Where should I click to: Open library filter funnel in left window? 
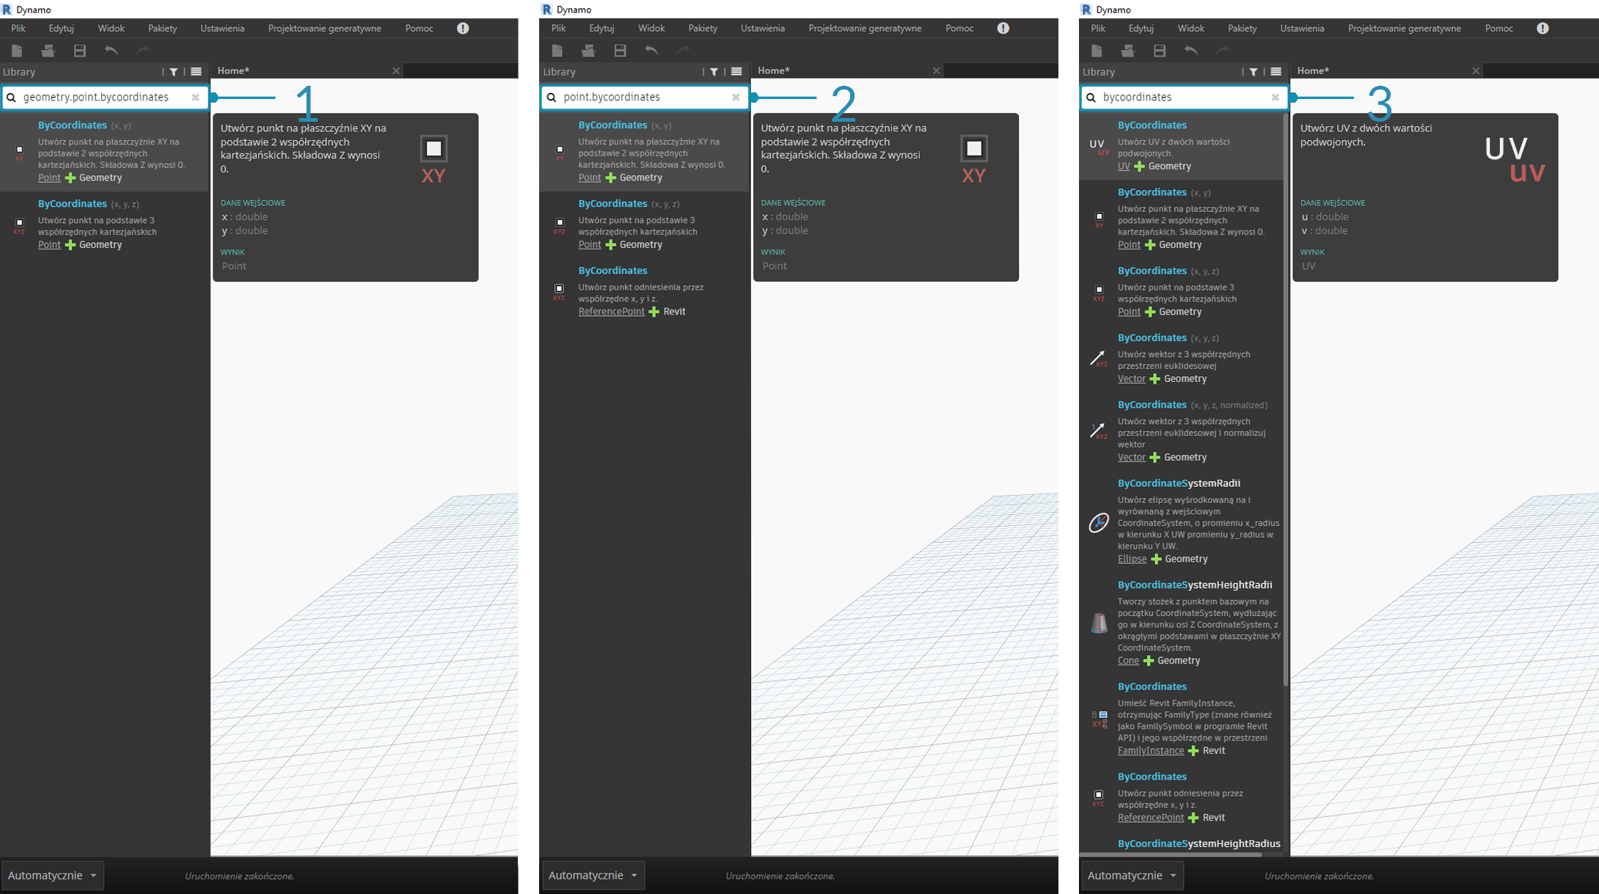174,72
